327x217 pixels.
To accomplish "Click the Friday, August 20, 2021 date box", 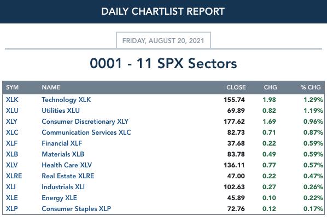I will tap(163, 40).
